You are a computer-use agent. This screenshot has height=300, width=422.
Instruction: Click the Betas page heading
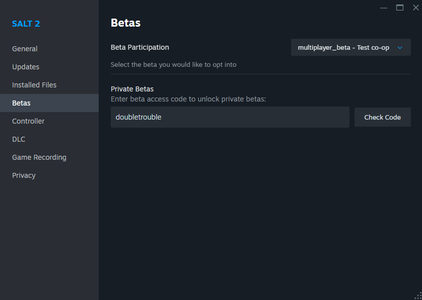[x=125, y=23]
